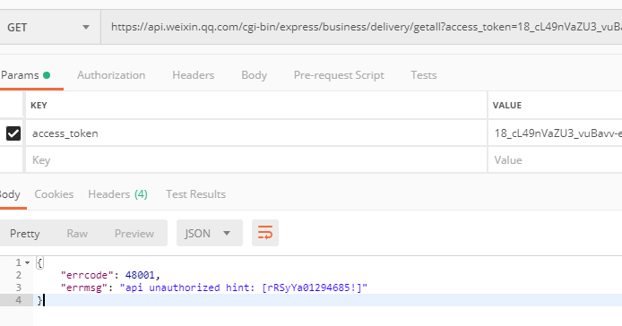Click the empty Key placeholder field
The width and height of the screenshot is (622, 326).
(256, 160)
